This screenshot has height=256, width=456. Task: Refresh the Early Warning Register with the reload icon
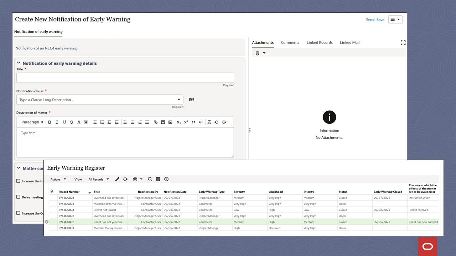pos(125,179)
